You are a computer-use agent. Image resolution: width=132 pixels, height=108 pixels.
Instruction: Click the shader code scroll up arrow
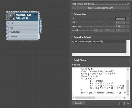click(128, 69)
